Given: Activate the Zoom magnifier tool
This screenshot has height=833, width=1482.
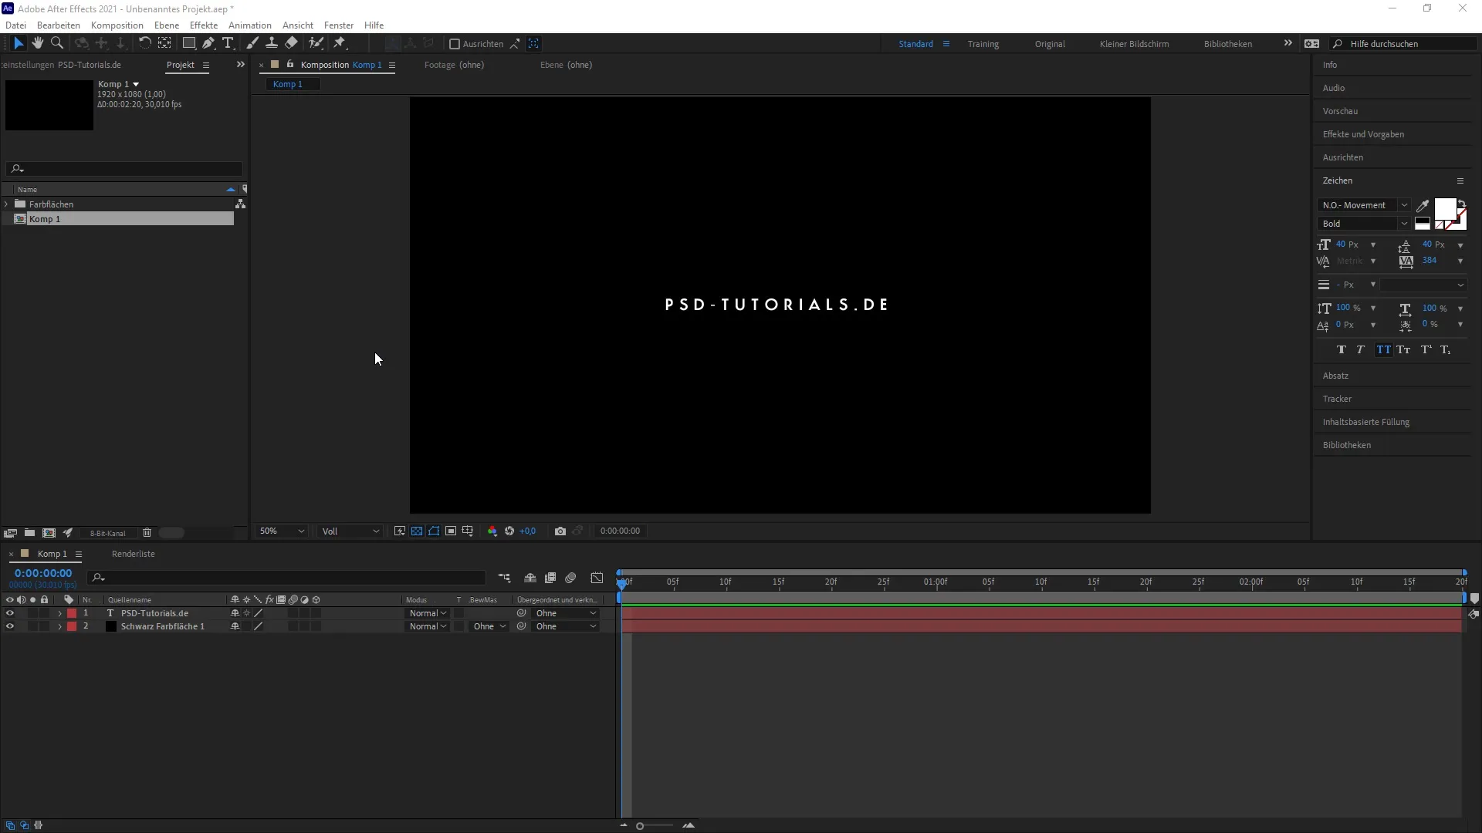Looking at the screenshot, I should click(x=56, y=43).
